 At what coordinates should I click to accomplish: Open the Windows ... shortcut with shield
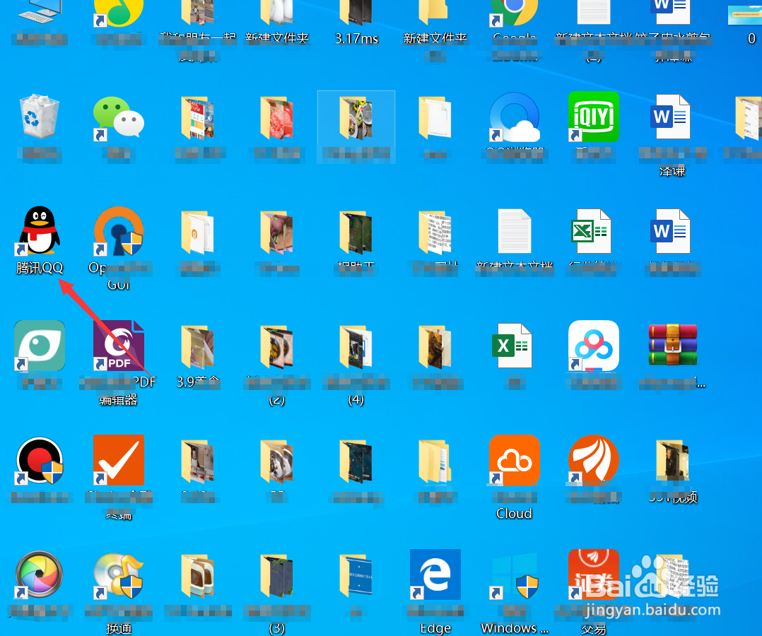[515, 576]
